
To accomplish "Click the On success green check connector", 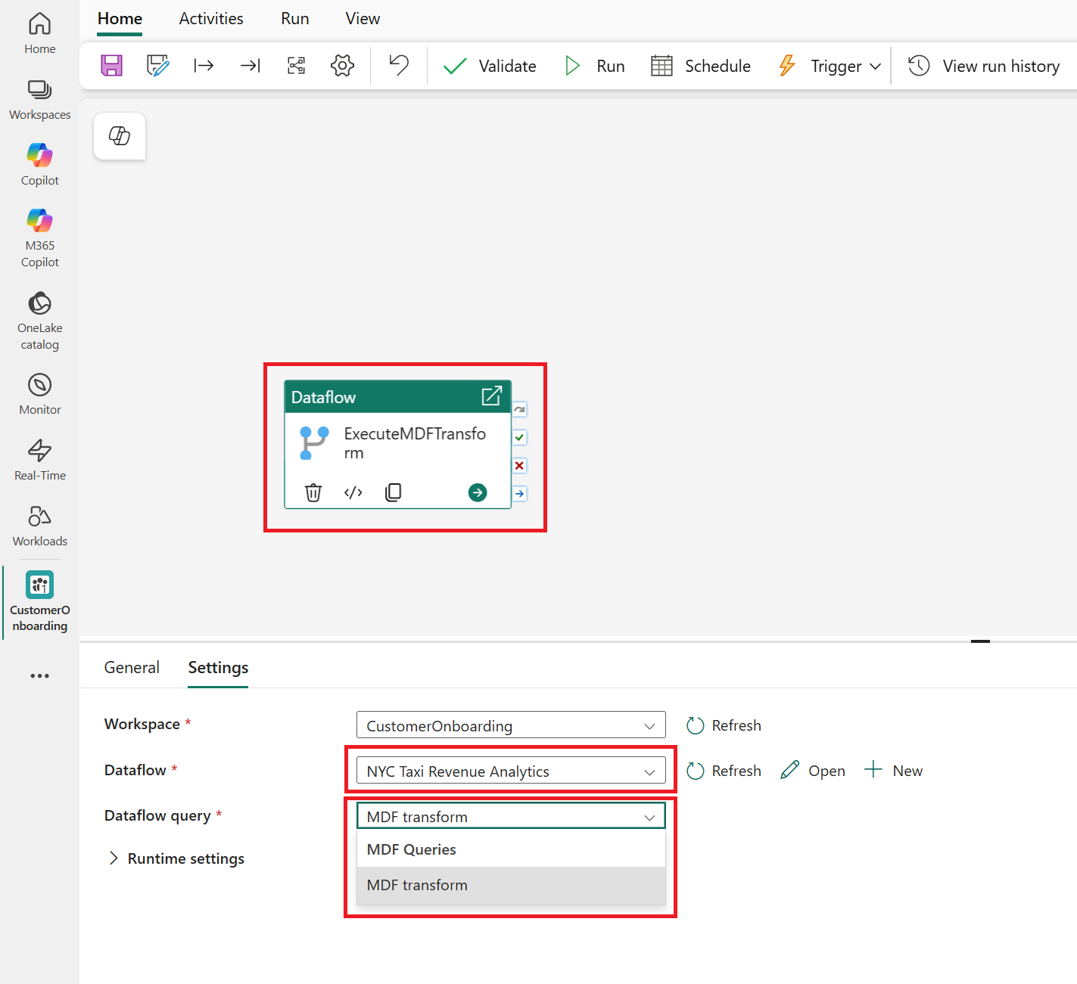I will (520, 437).
